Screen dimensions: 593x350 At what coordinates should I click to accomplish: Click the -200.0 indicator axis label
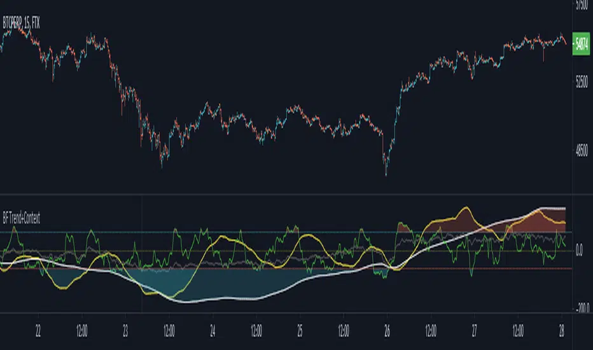click(582, 309)
